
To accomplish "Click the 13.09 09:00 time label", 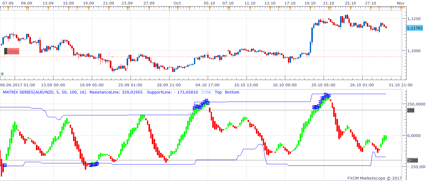I will (53, 85).
